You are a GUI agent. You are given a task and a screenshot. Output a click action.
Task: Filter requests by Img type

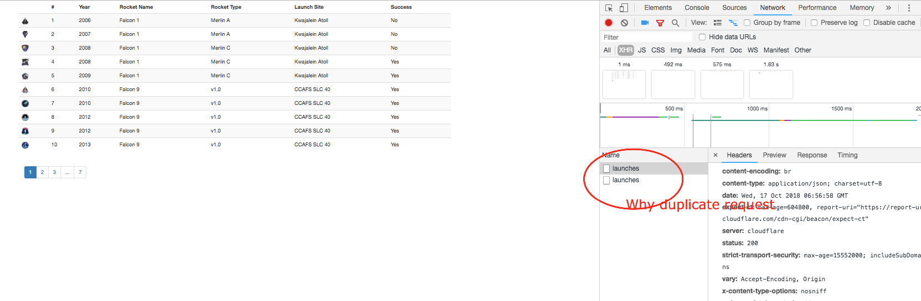click(676, 50)
